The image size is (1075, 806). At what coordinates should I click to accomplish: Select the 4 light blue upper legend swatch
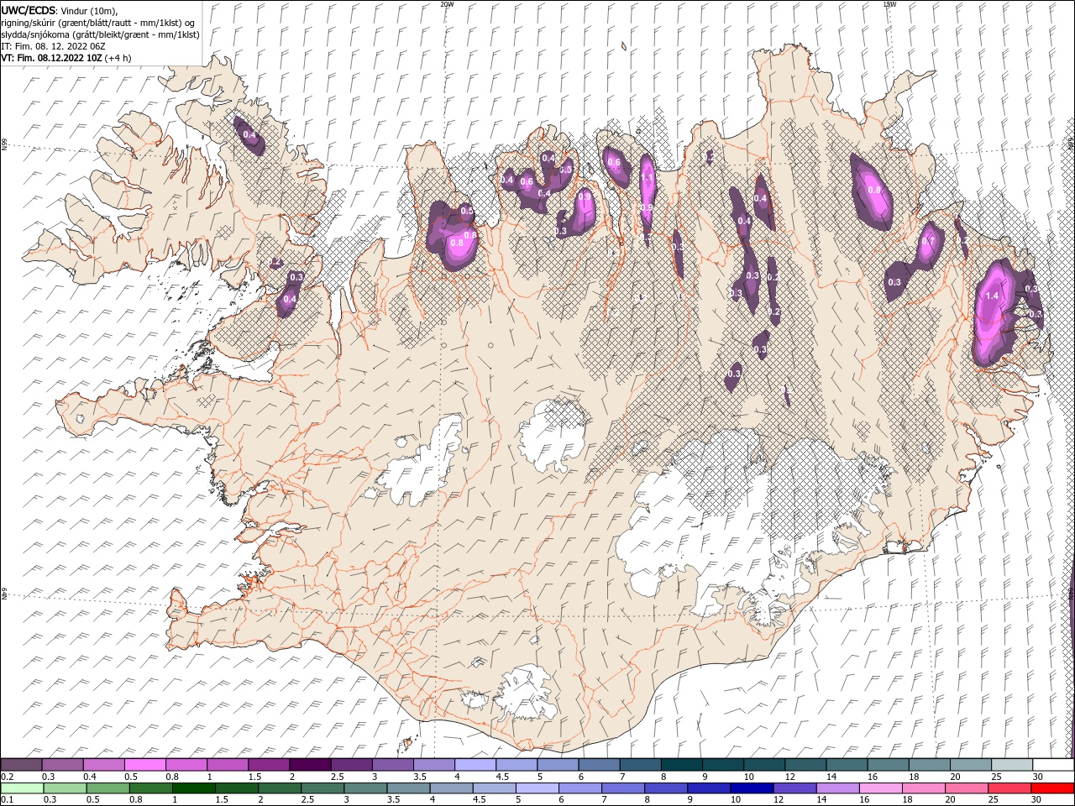pyautogui.click(x=475, y=765)
